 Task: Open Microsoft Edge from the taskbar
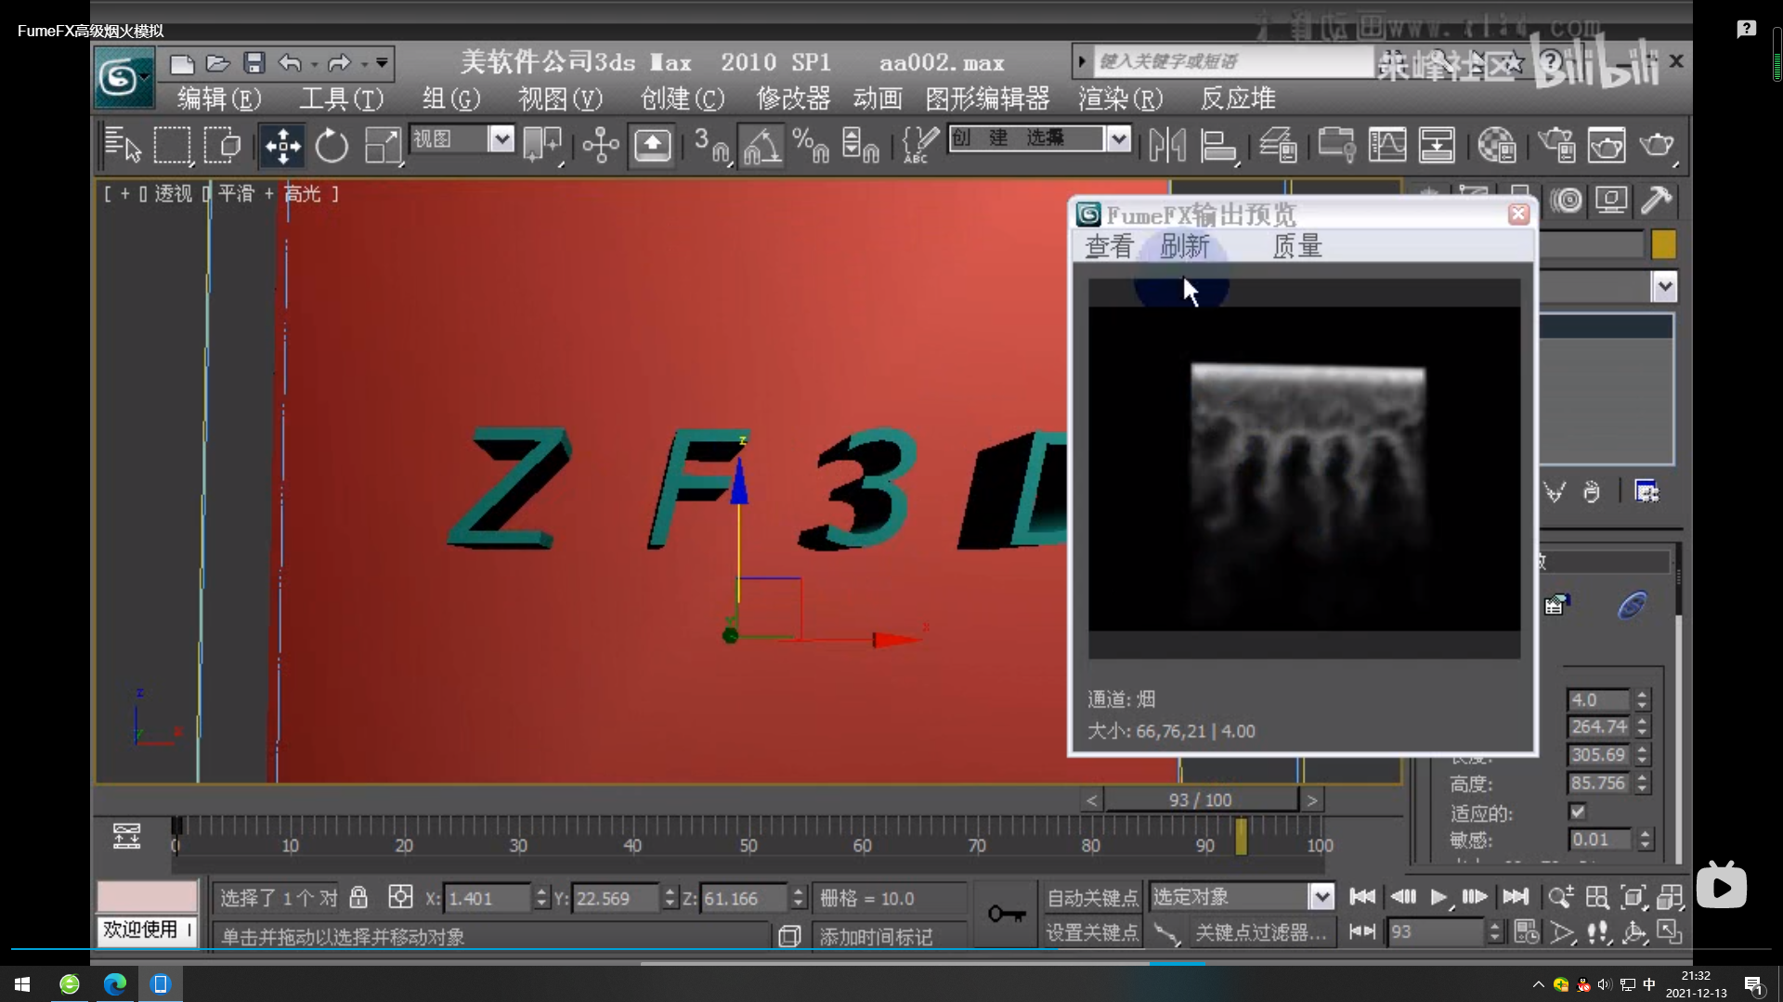[x=114, y=983]
